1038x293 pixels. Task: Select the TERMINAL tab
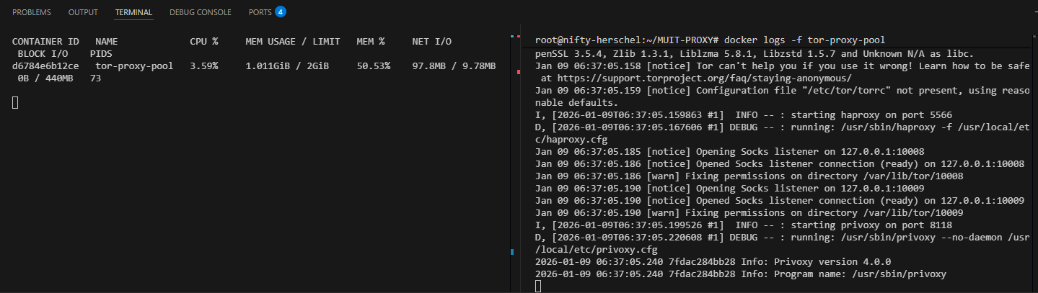click(x=133, y=12)
